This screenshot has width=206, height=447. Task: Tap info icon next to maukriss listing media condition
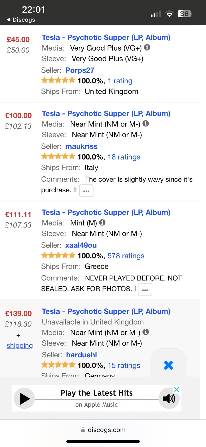(146, 123)
